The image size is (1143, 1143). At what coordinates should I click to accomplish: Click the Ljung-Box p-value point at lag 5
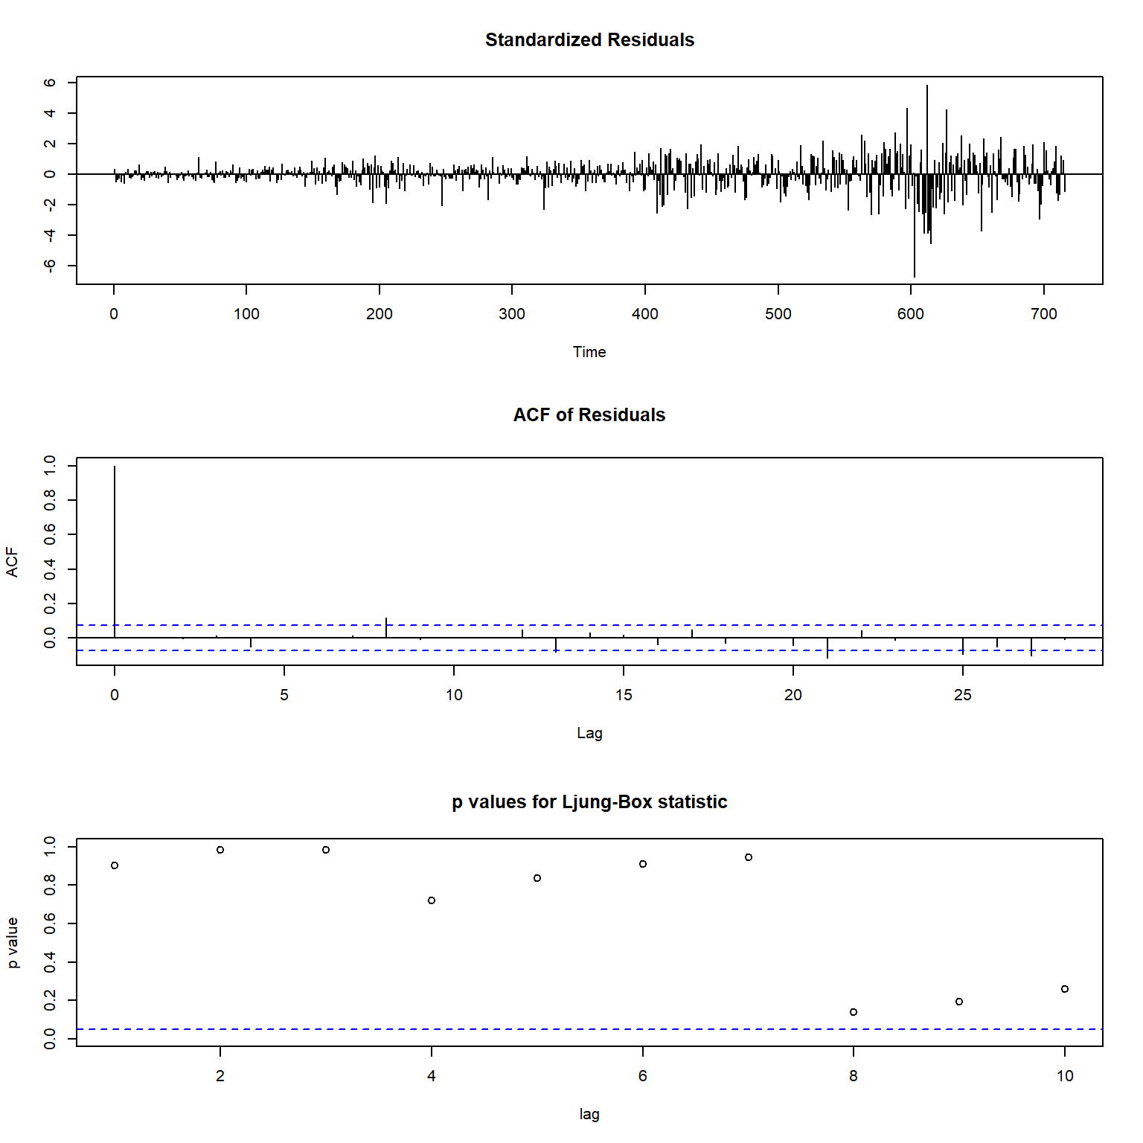coord(537,878)
